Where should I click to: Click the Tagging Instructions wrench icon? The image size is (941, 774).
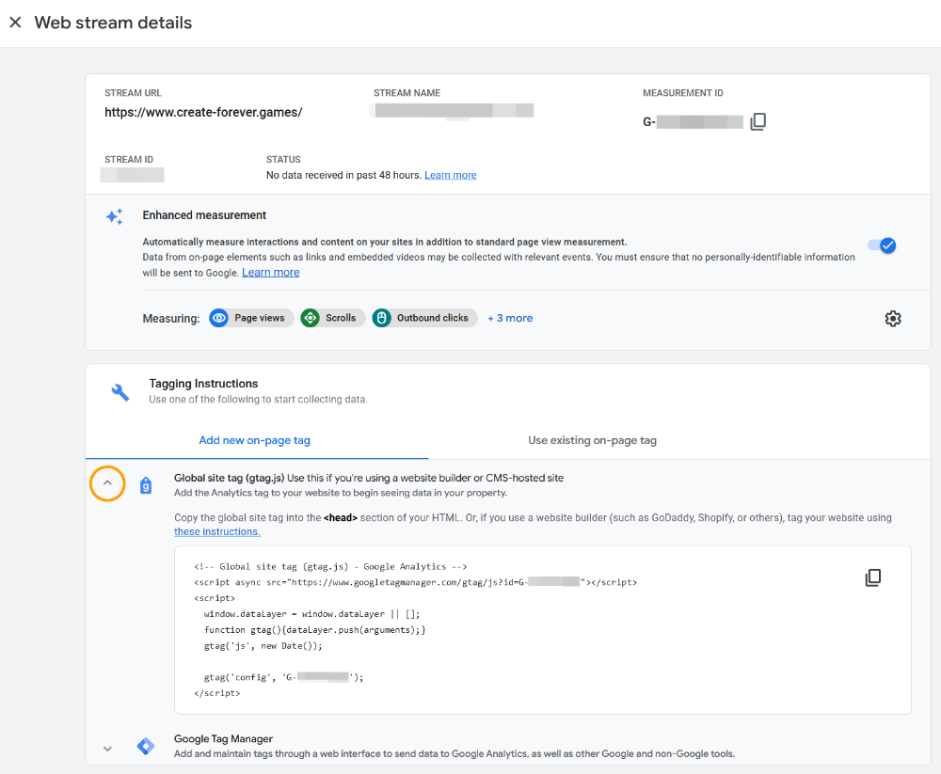[120, 392]
